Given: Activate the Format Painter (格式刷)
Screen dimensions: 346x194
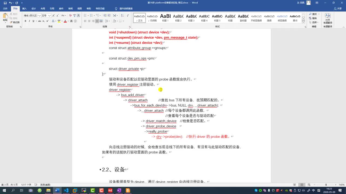Looking at the screenshot, I should pos(15,22).
